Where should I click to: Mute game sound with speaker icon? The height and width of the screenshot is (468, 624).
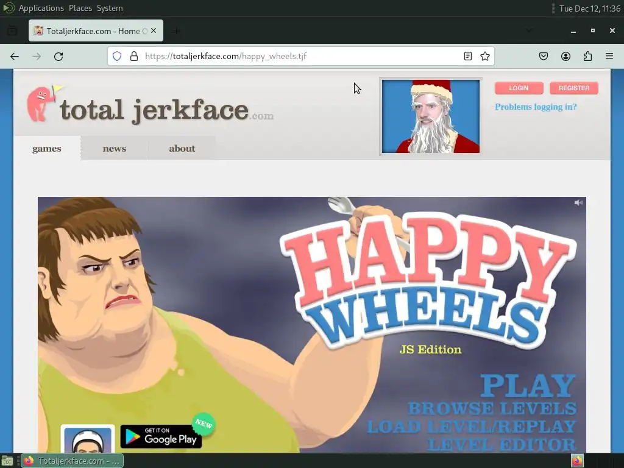click(578, 203)
